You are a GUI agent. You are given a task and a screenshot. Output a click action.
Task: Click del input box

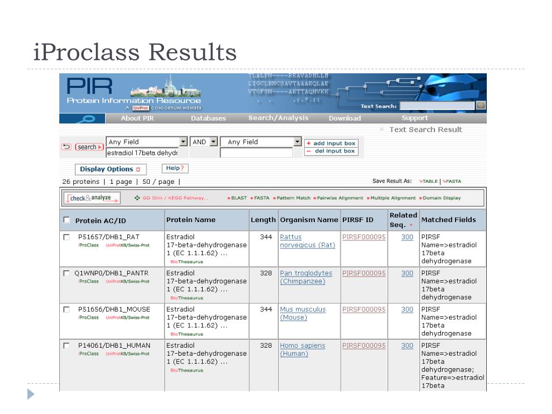pos(331,151)
